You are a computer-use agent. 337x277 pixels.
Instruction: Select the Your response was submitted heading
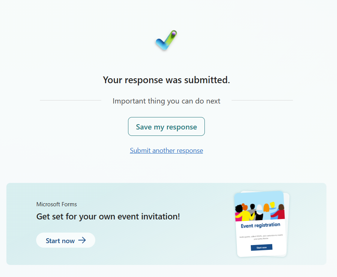pyautogui.click(x=166, y=80)
